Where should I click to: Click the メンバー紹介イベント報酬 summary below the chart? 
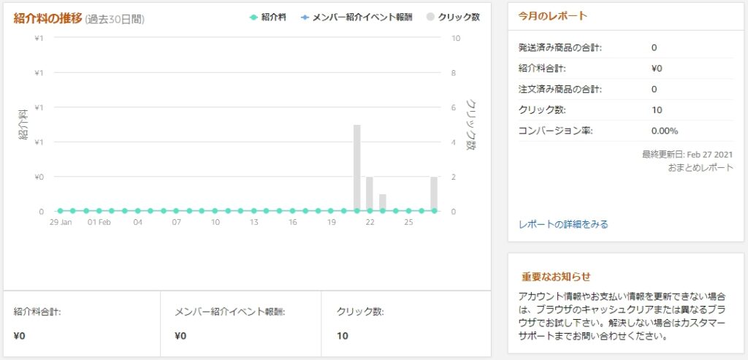point(241,323)
